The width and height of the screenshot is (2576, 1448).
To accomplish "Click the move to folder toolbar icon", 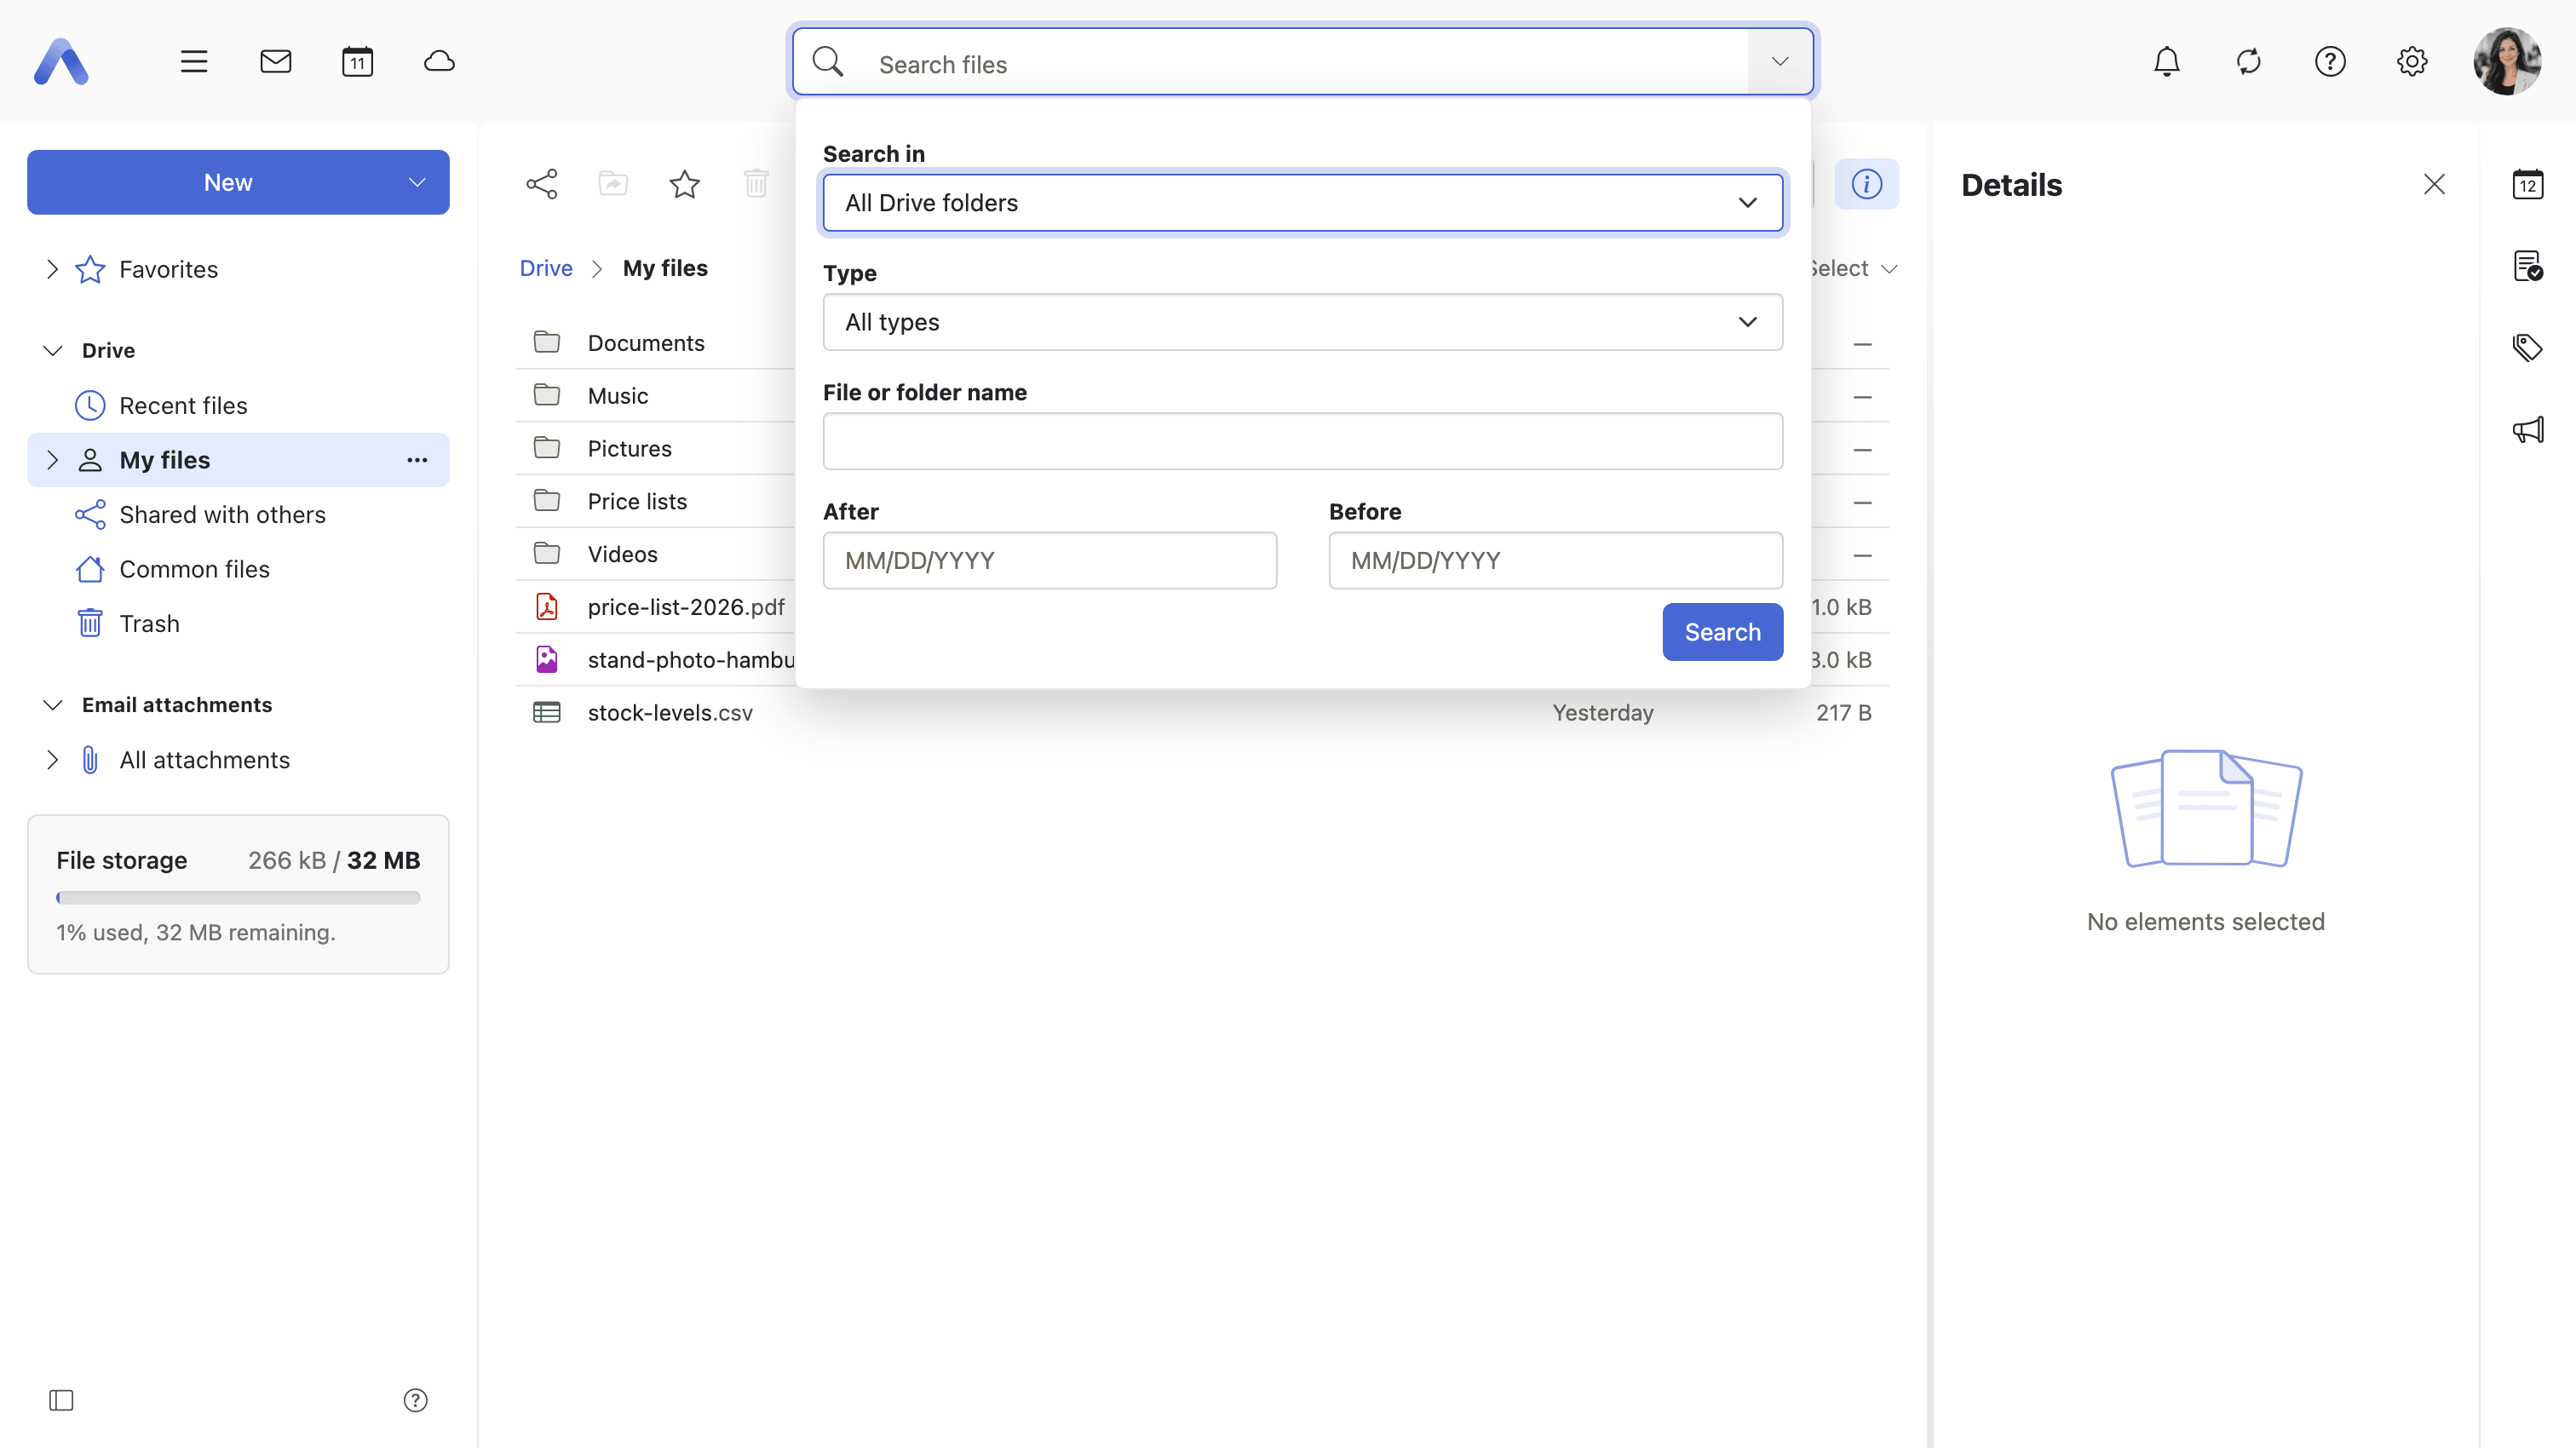I will 613,184.
